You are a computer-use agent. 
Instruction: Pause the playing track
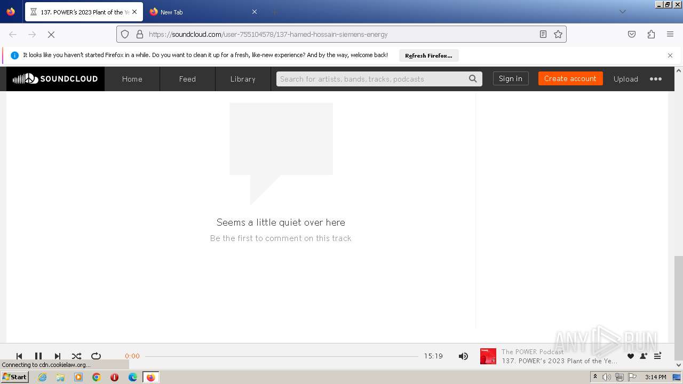coord(38,356)
